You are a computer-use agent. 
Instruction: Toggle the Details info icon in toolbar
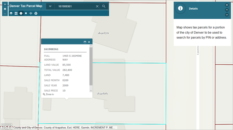coord(21,13)
